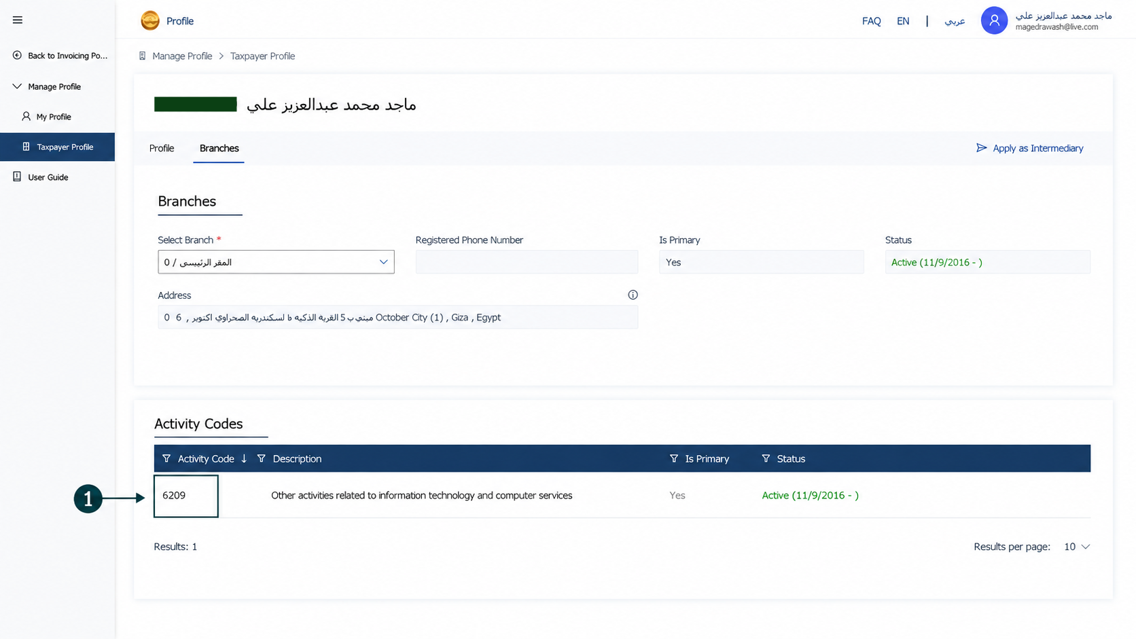Switch to the Profile tab
Screen dimensions: 1136x639
[162, 148]
